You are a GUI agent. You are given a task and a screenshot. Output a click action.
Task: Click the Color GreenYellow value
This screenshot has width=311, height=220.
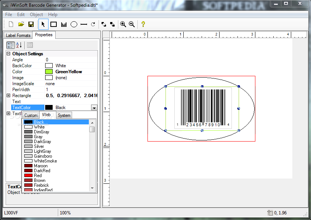tap(71, 72)
